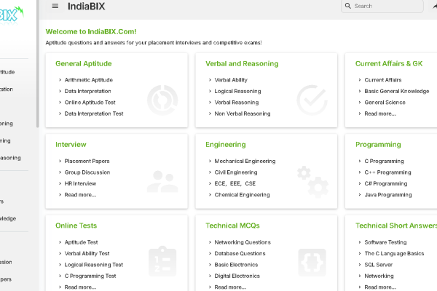Click the Interview card heading

(x=71, y=145)
